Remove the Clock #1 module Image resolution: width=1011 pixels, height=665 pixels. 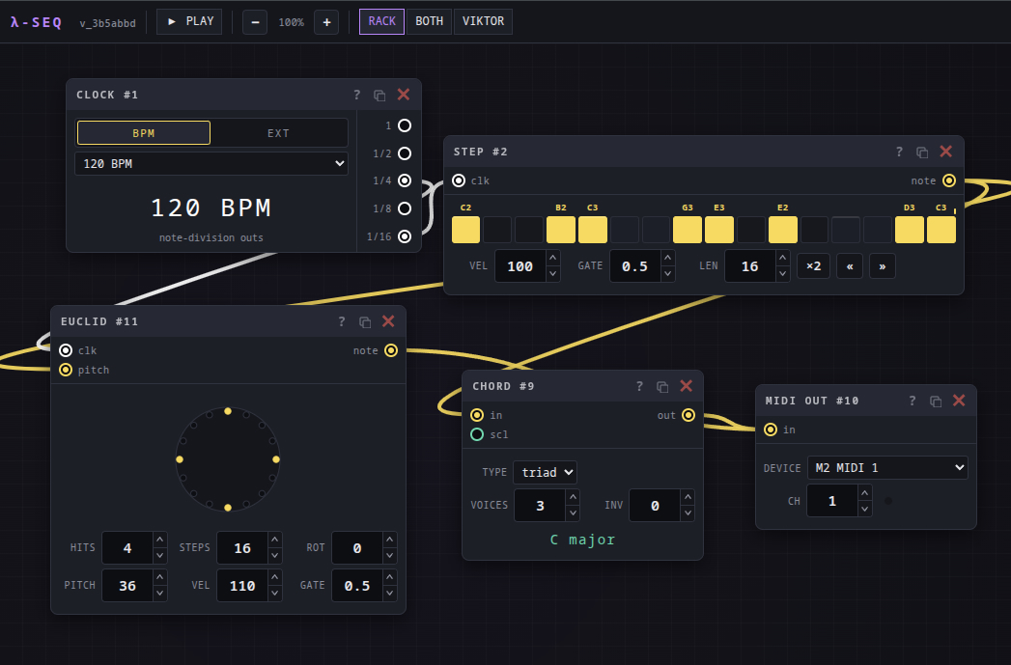(x=404, y=95)
